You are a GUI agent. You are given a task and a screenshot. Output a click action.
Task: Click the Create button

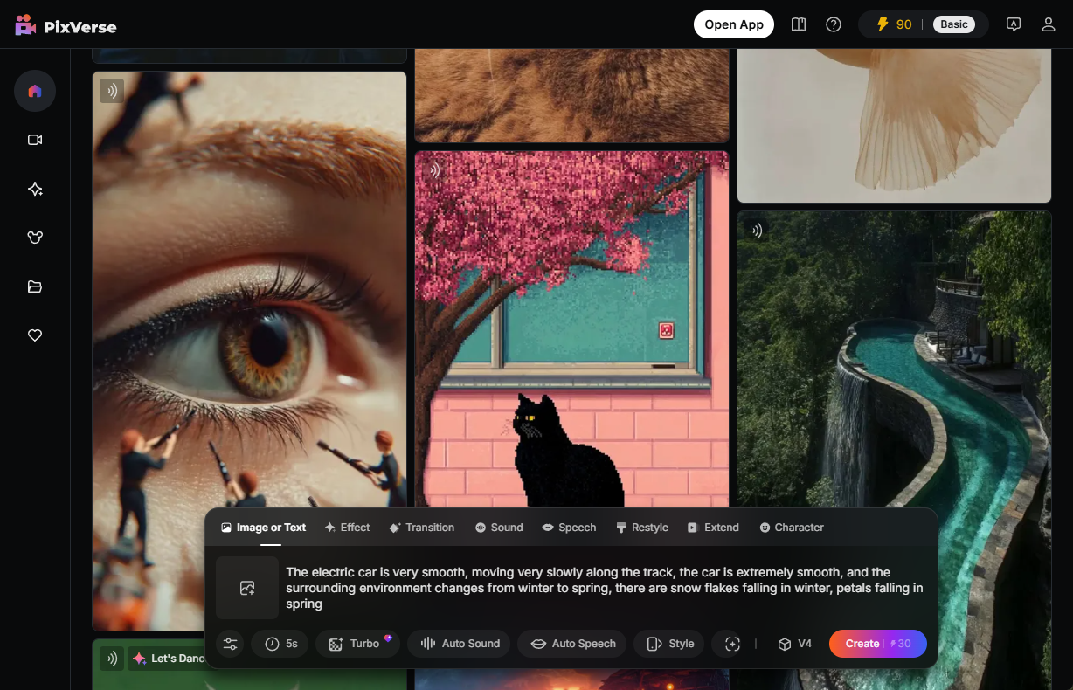click(878, 644)
